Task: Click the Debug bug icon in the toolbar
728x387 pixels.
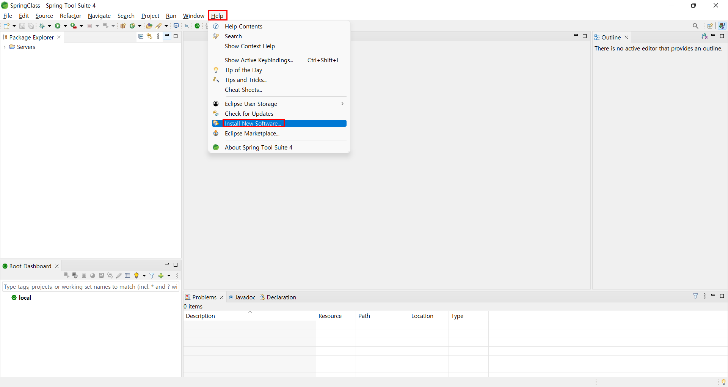Action: (42, 26)
